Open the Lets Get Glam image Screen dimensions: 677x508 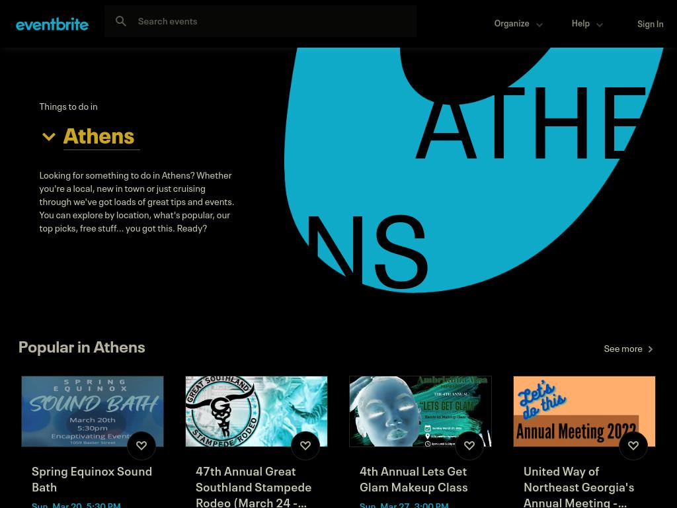click(x=420, y=411)
